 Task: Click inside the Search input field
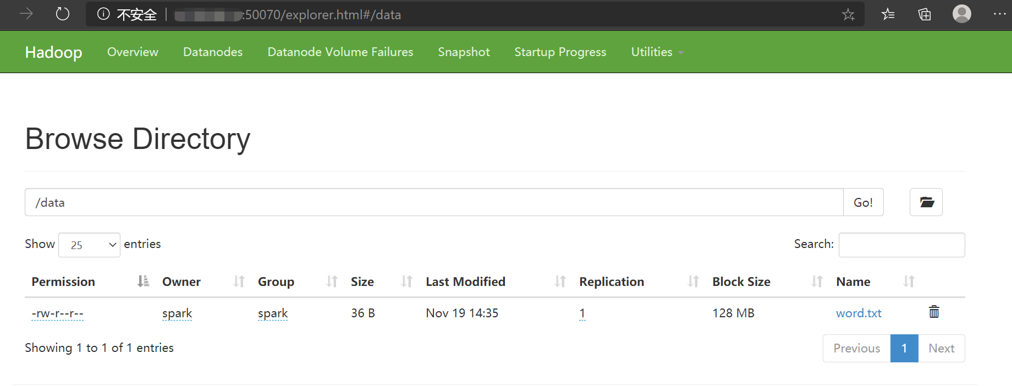coord(901,245)
